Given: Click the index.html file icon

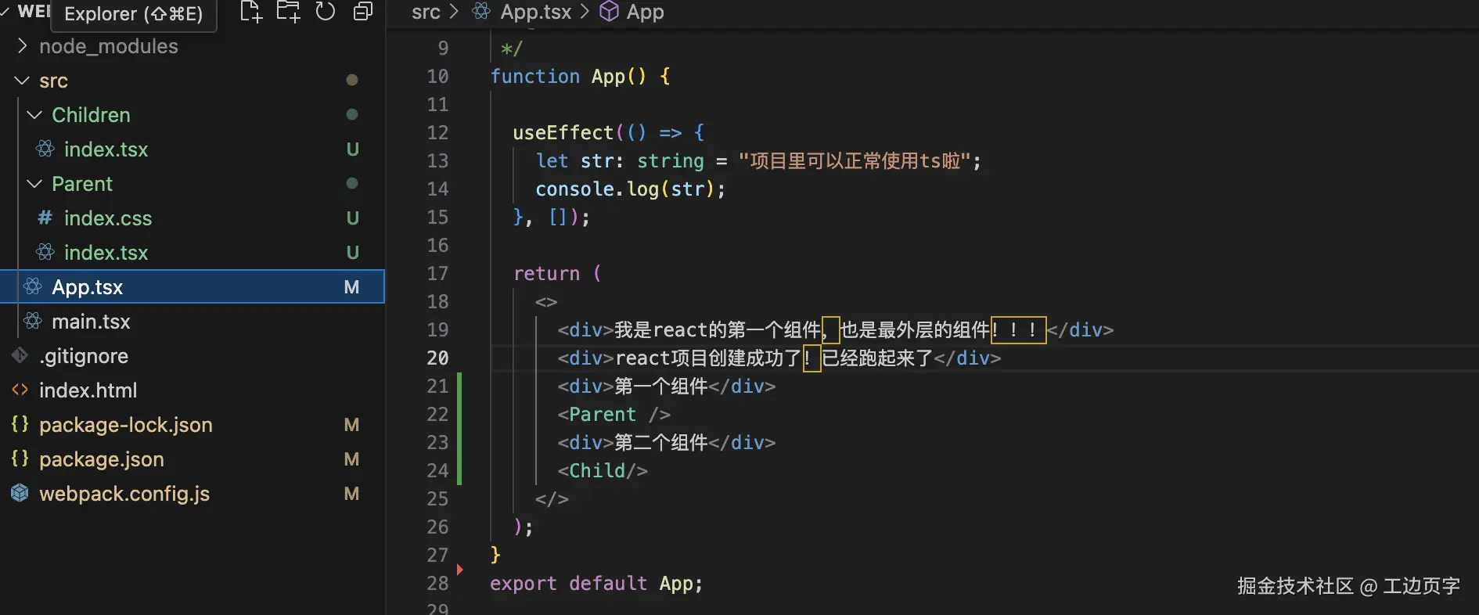Looking at the screenshot, I should [x=20, y=390].
